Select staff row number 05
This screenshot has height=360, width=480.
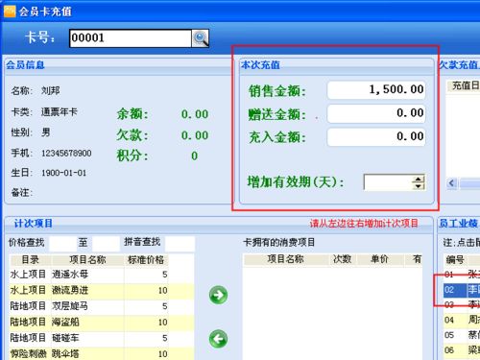point(462,335)
